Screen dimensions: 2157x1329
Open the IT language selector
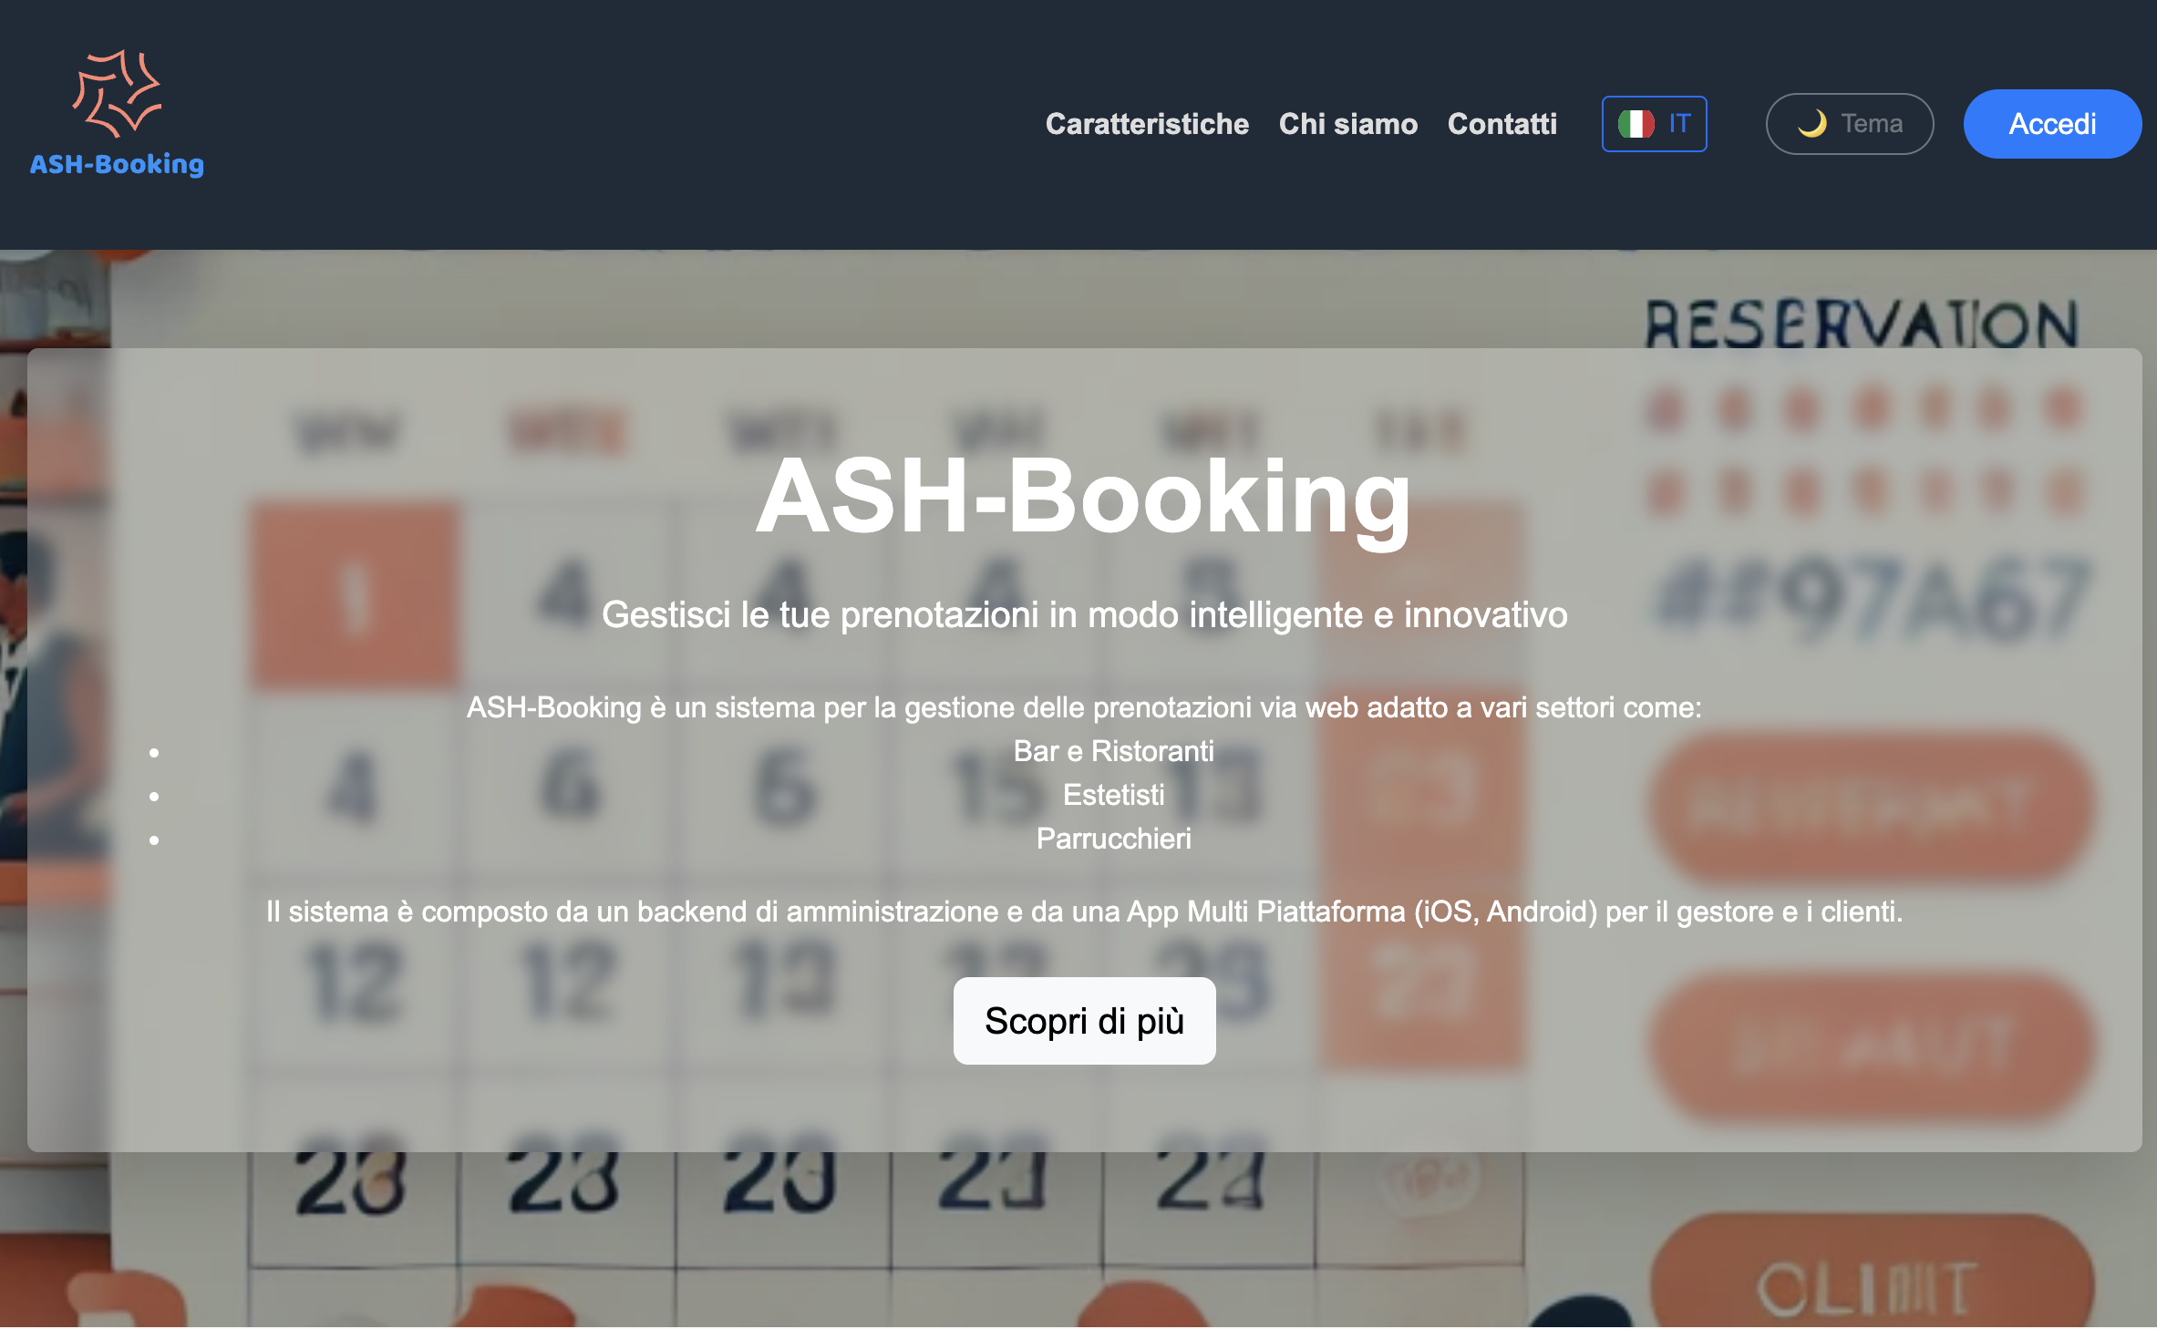tap(1654, 124)
